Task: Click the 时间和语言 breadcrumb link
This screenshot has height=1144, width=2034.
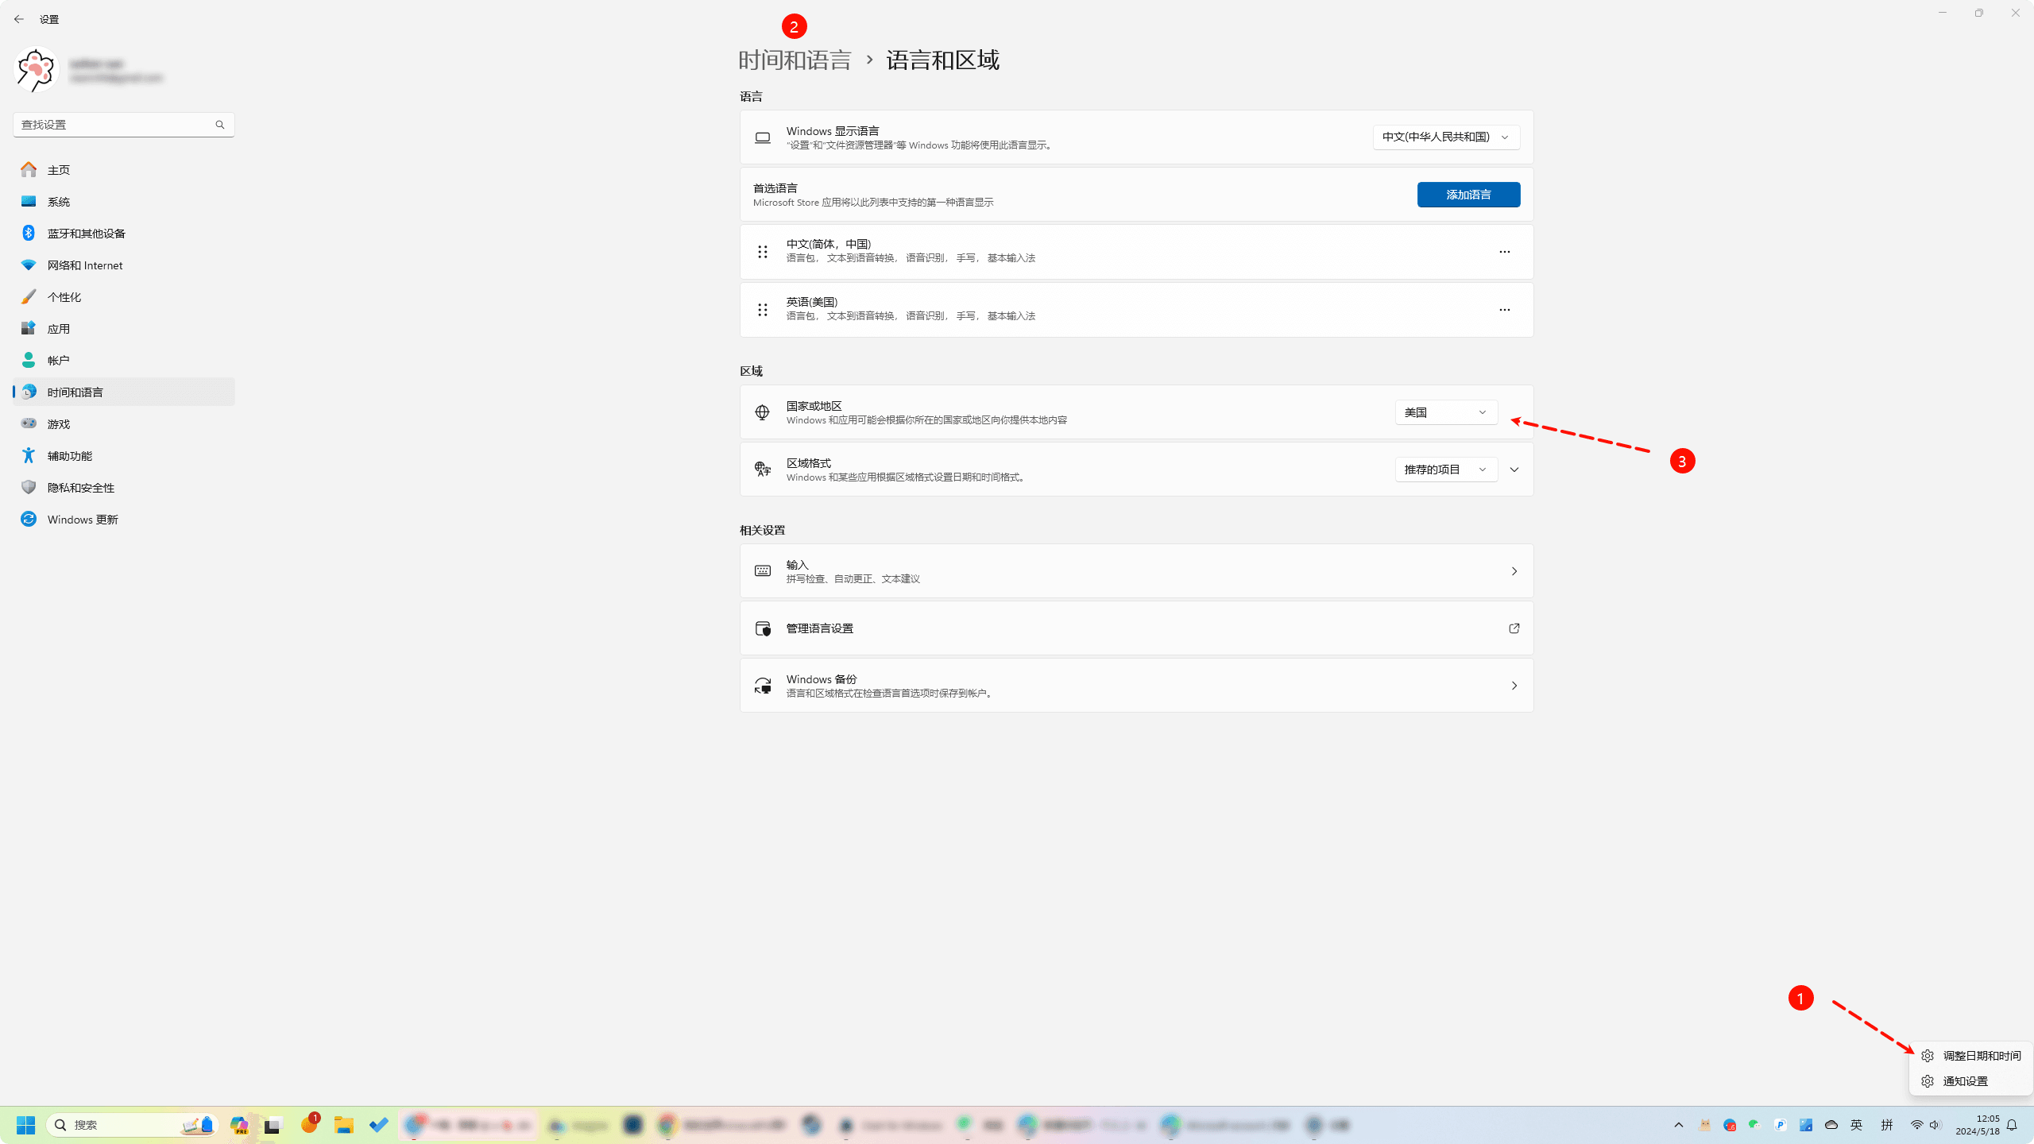Action: (x=795, y=60)
